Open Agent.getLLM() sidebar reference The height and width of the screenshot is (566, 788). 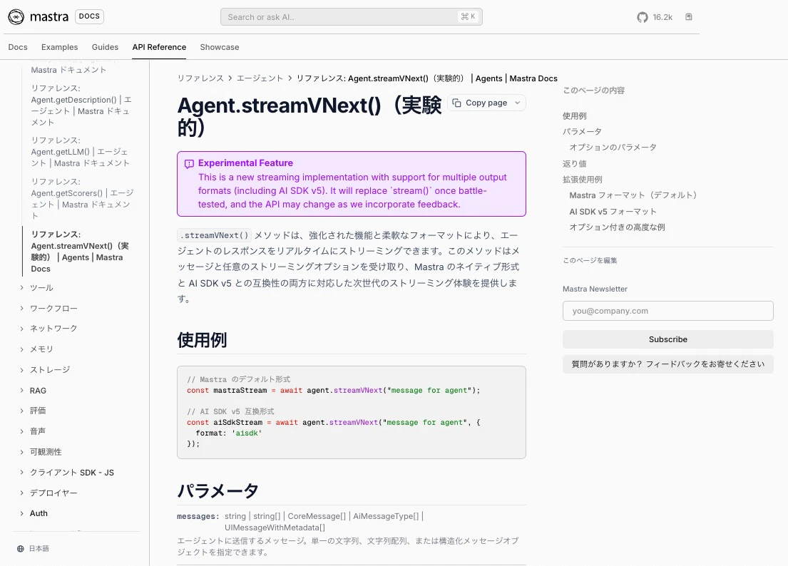pos(81,152)
